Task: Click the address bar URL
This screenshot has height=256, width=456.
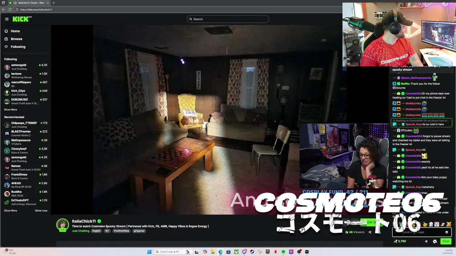Action: [x=36, y=10]
